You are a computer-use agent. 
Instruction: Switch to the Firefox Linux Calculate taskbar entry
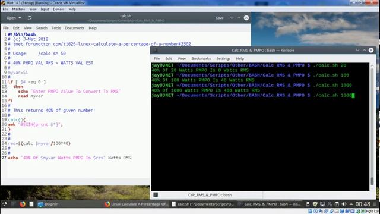[137, 204]
